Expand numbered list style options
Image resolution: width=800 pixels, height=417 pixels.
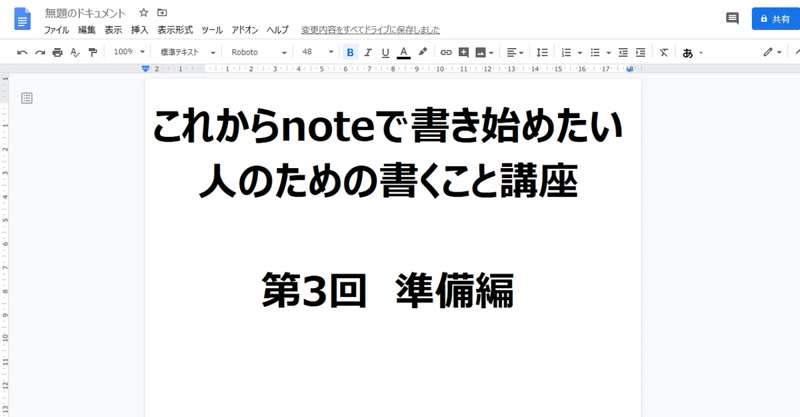580,52
